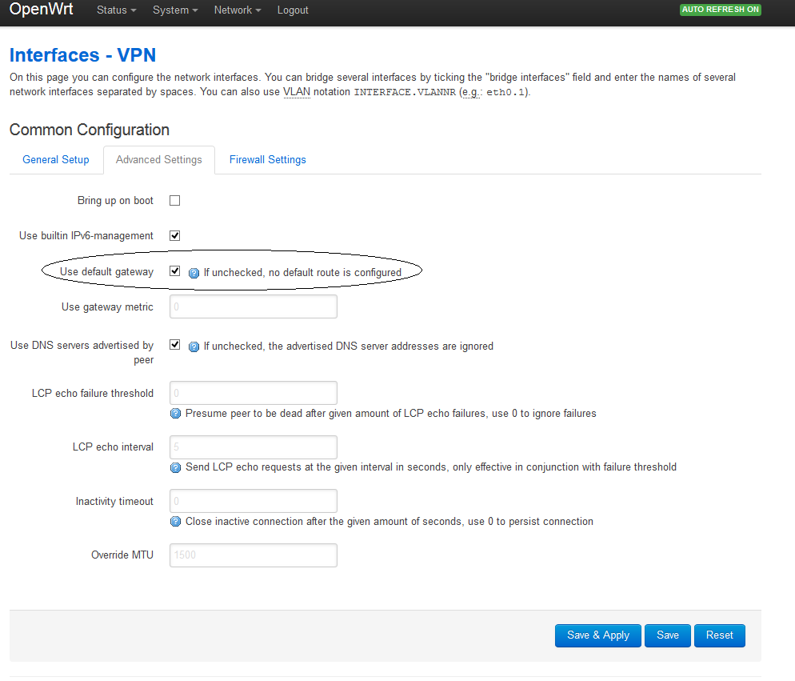Open the Network dropdown menu
Screen dimensions: 795x681
pyautogui.click(x=238, y=10)
